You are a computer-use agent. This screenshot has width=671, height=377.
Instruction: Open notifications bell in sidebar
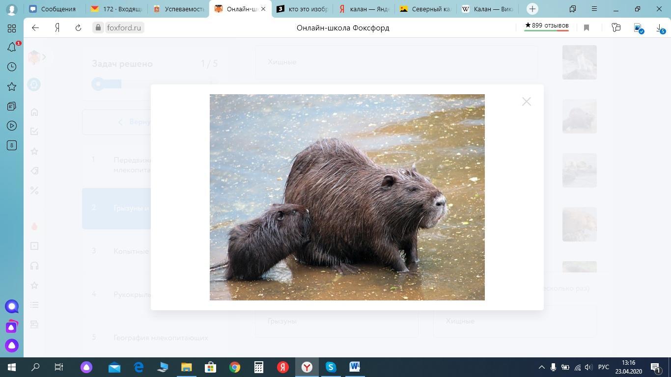pos(12,47)
